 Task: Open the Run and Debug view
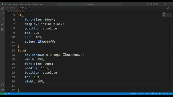point(2,24)
